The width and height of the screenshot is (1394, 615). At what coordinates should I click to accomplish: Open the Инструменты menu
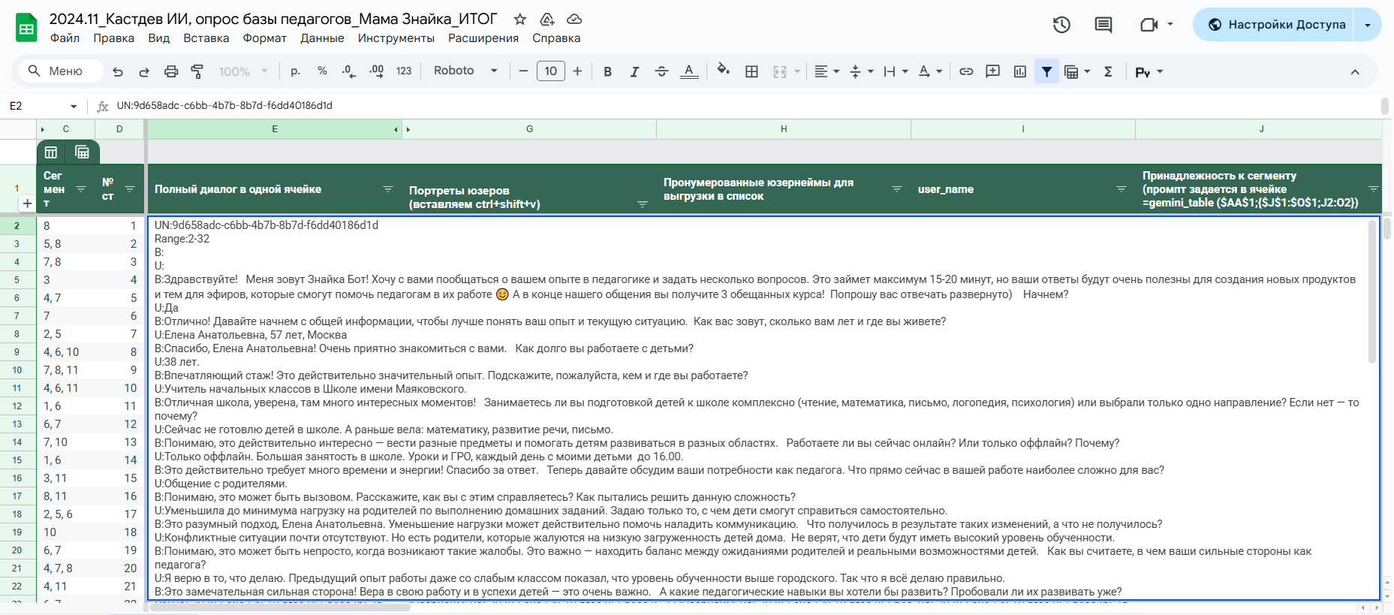396,38
